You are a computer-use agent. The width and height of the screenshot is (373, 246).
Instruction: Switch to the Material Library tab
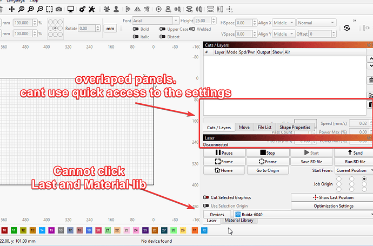coord(240,221)
